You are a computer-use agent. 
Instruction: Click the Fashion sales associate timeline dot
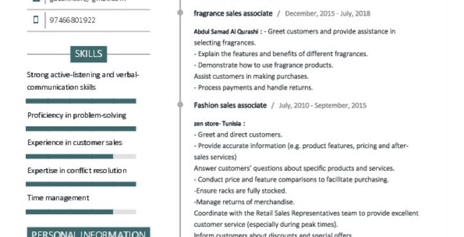coord(180,104)
